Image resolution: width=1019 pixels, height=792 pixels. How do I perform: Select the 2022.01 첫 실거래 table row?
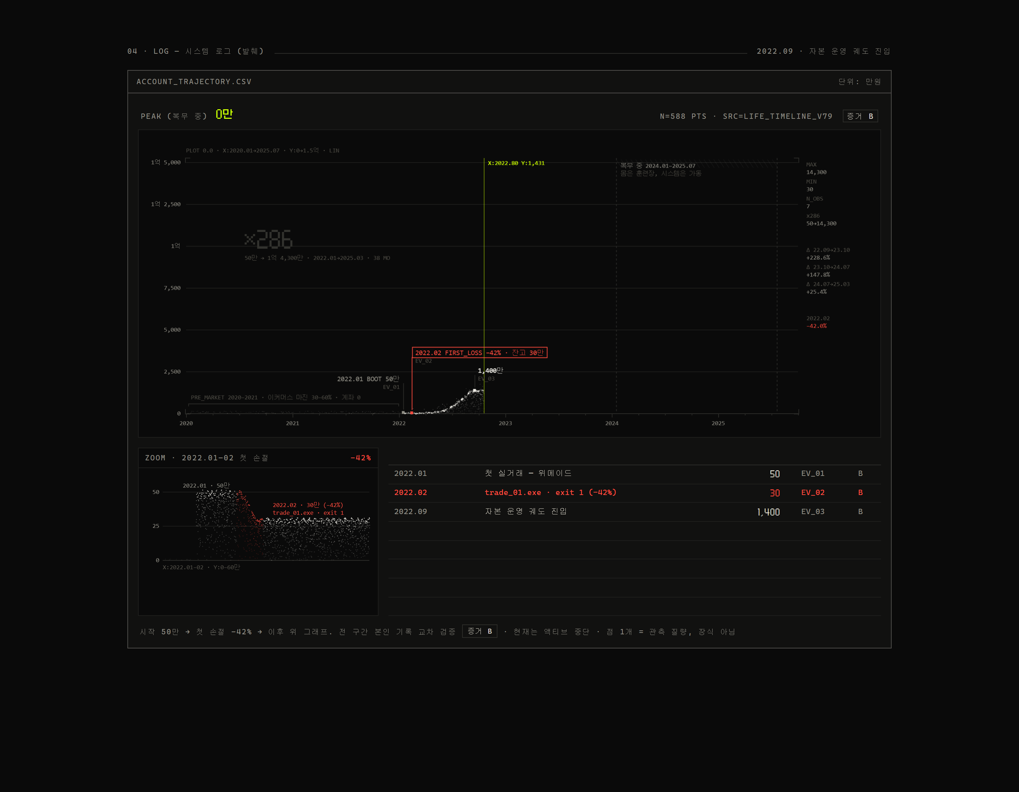[634, 474]
